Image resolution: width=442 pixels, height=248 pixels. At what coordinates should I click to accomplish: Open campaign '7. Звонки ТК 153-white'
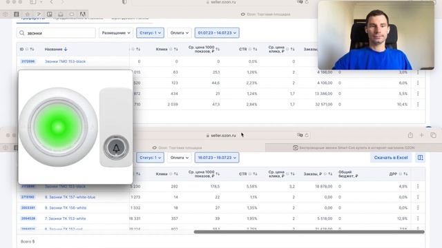[65, 218]
